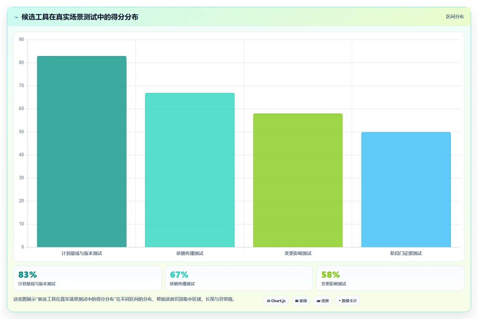The height and width of the screenshot is (319, 478).
Task: Click the y-axis tick label 40
Action: click(21, 155)
